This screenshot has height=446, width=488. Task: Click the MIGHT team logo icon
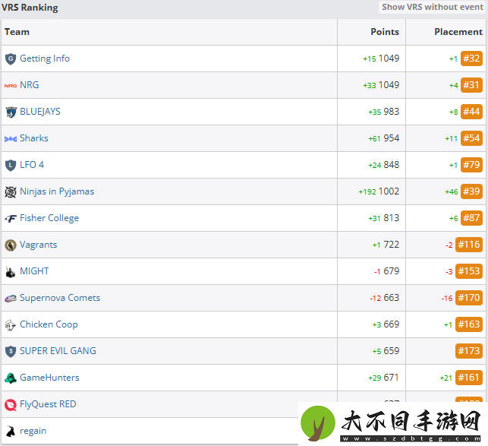point(11,272)
